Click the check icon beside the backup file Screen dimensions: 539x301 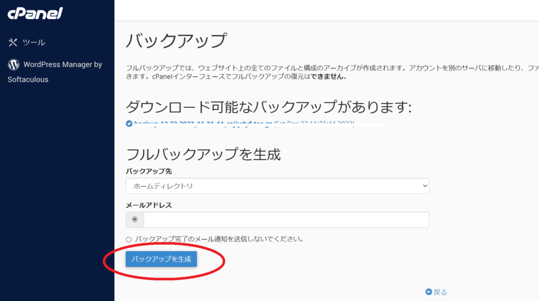coord(129,124)
